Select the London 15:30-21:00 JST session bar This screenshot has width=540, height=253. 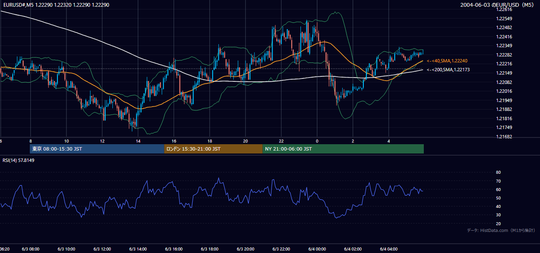213,149
